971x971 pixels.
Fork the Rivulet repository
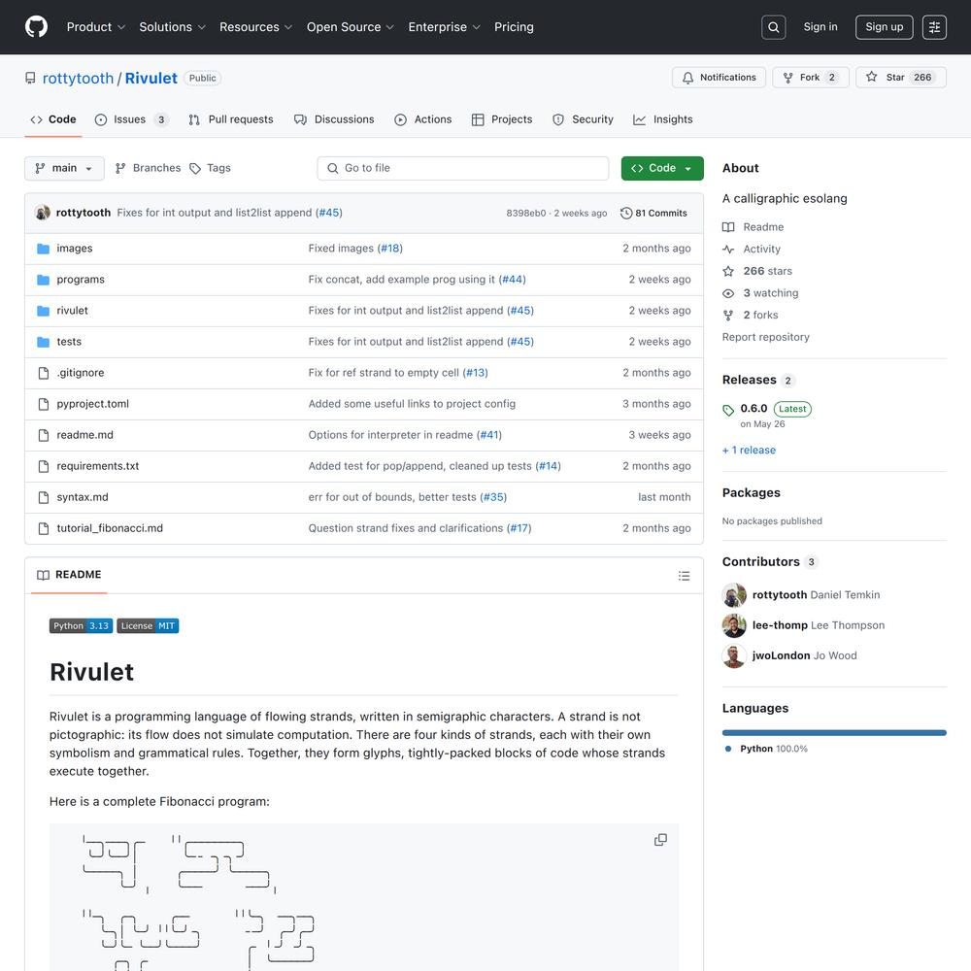(x=810, y=78)
